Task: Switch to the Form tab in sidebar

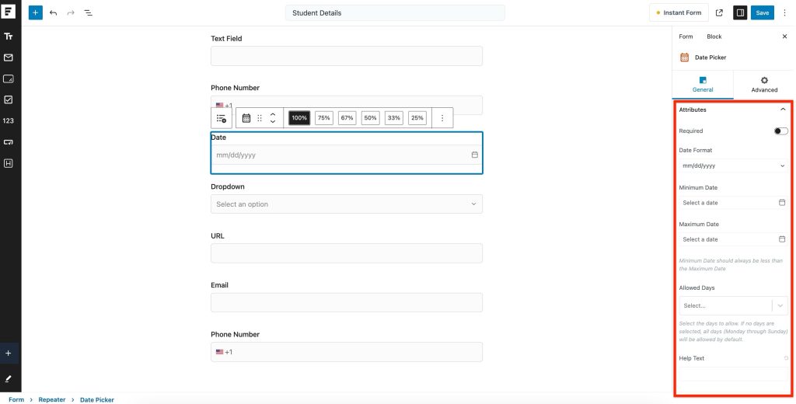Action: [686, 37]
